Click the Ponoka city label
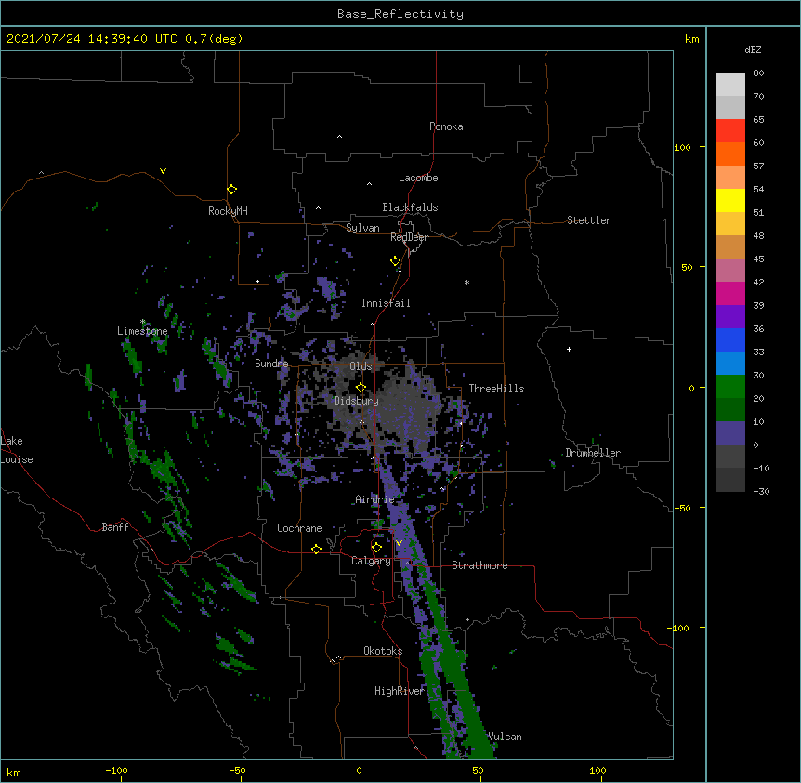 click(446, 126)
